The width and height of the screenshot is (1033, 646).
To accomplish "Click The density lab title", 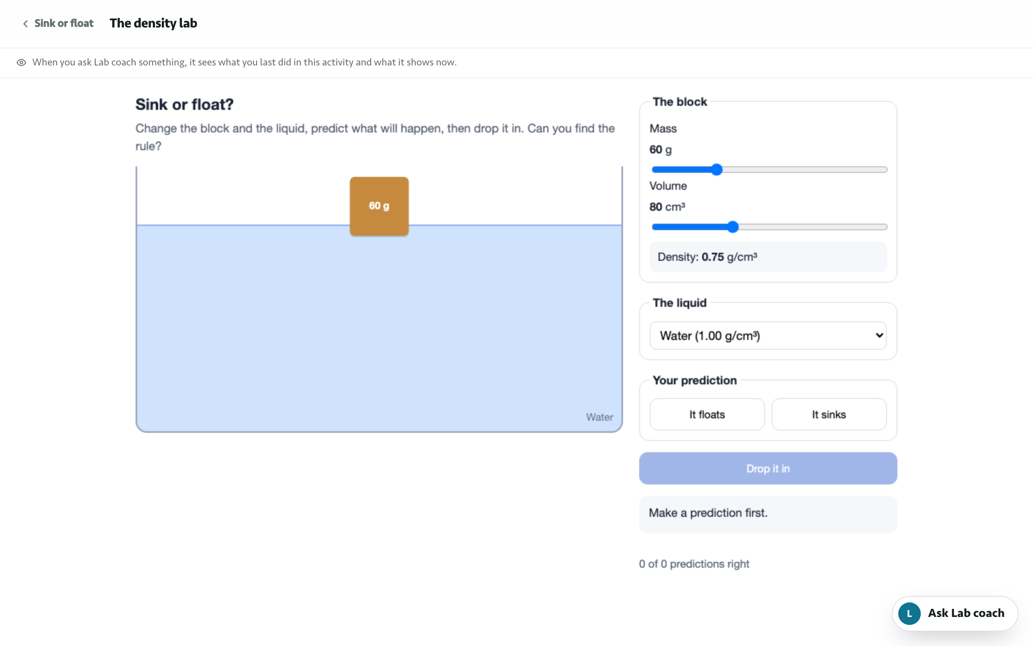I will 153,23.
